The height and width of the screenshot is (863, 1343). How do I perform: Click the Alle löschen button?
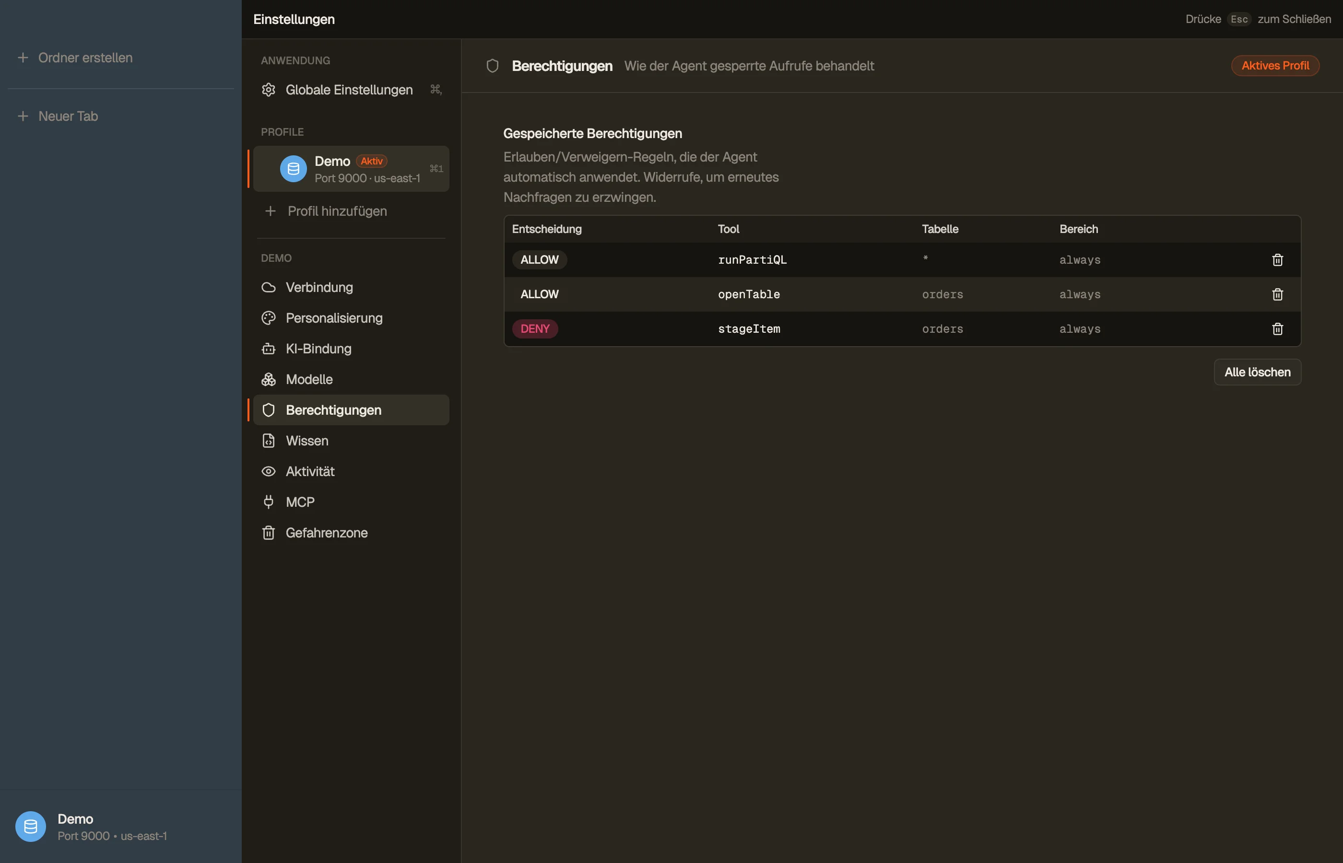(1257, 372)
